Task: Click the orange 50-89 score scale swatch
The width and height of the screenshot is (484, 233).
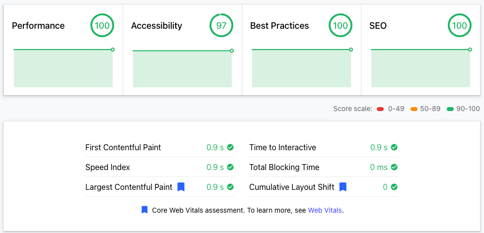Action: coord(414,109)
